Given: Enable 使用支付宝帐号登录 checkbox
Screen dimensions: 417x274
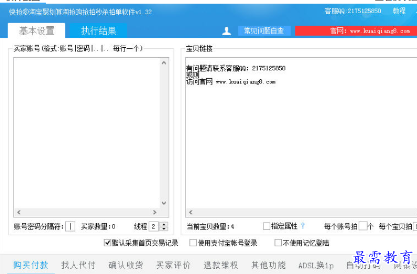Looking at the screenshot, I should [x=193, y=243].
